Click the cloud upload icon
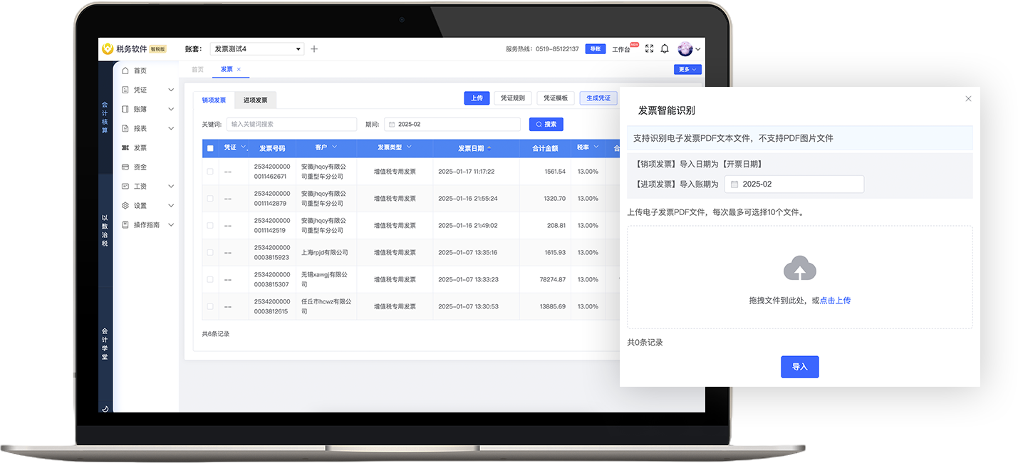1018x463 pixels. pyautogui.click(x=799, y=269)
